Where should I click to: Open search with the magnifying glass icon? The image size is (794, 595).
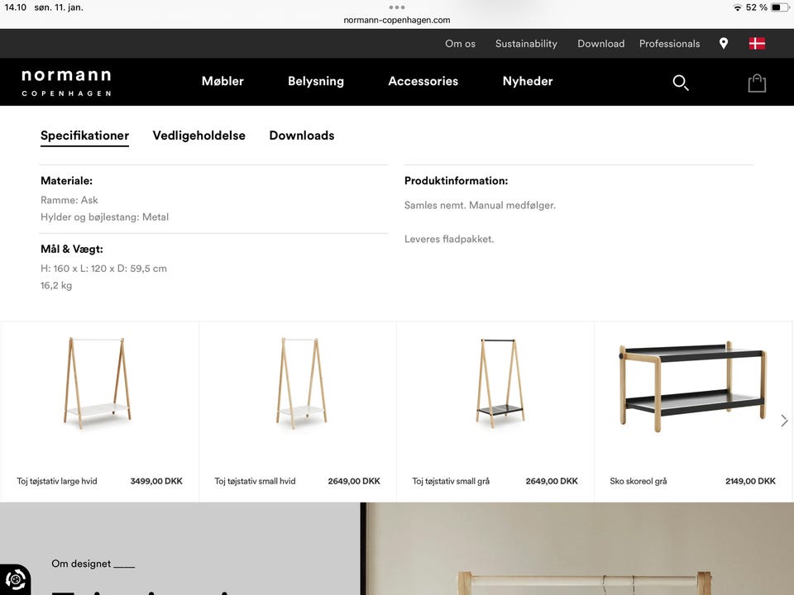click(x=680, y=83)
